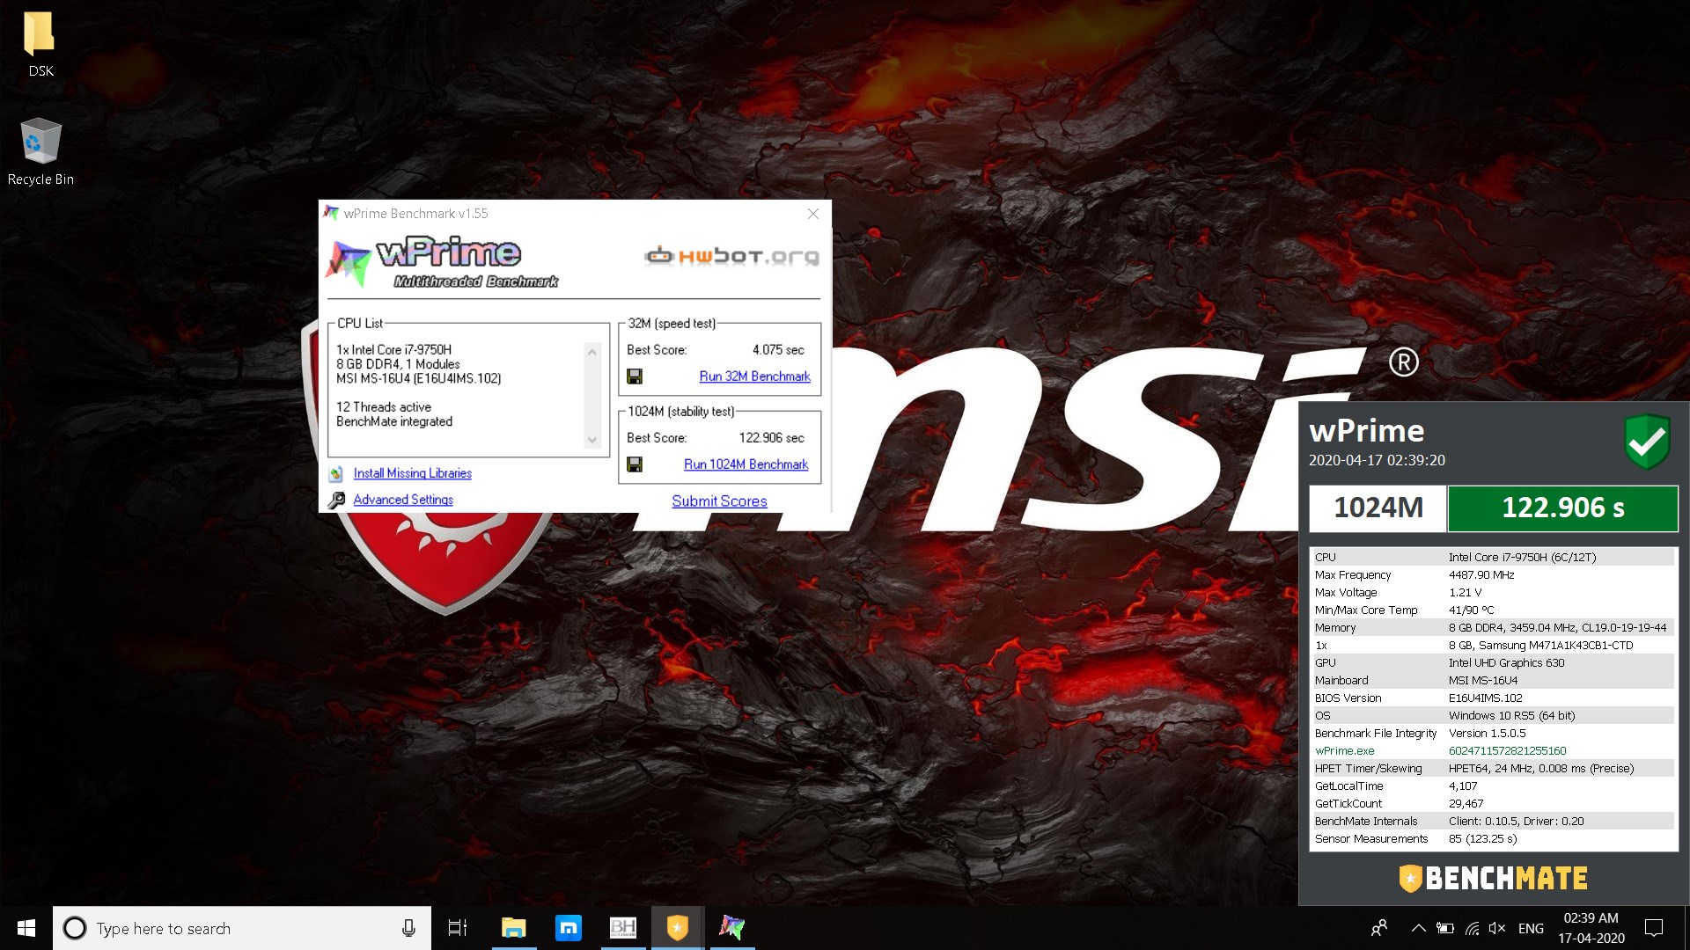Screen dimensions: 1690x950
Task: Click the 122.906 sec best score value
Action: coord(771,438)
